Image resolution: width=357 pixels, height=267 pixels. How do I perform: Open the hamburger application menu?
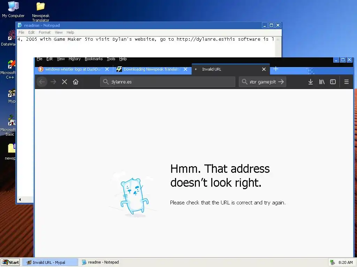tap(346, 82)
